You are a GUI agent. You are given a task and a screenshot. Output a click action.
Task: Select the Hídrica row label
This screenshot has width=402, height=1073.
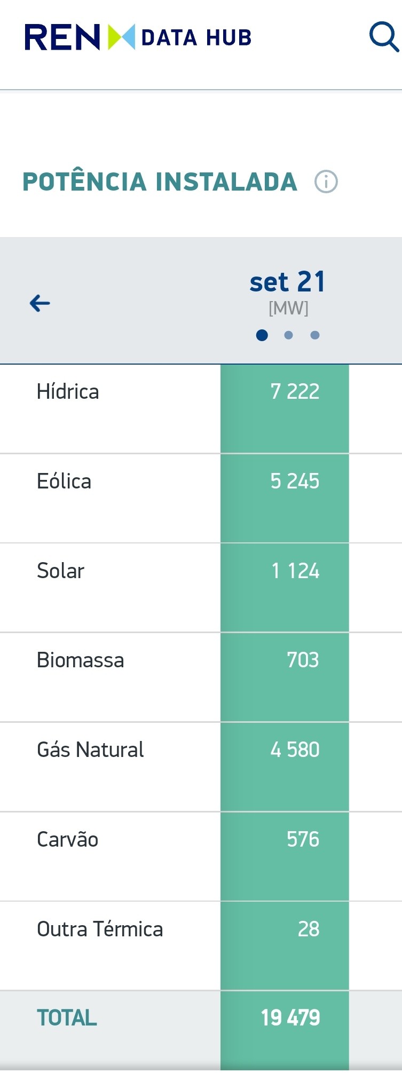[68, 392]
